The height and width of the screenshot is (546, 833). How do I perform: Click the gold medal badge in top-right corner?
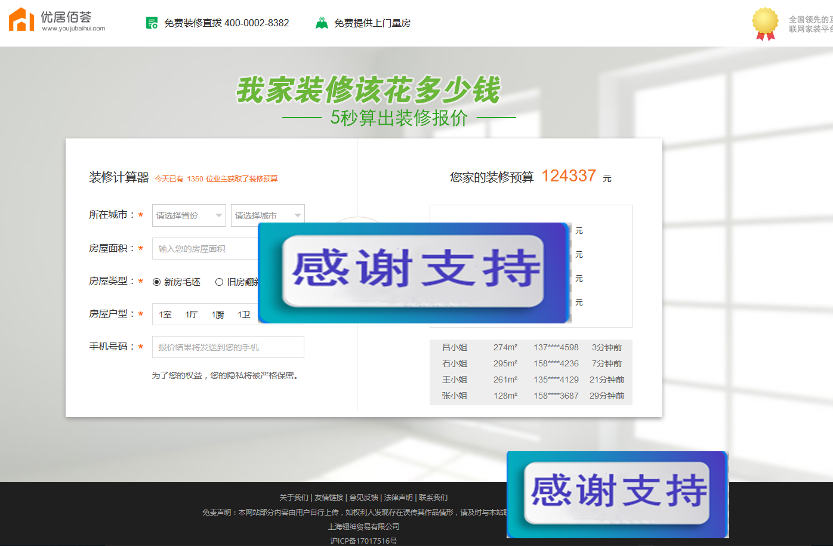point(764,24)
